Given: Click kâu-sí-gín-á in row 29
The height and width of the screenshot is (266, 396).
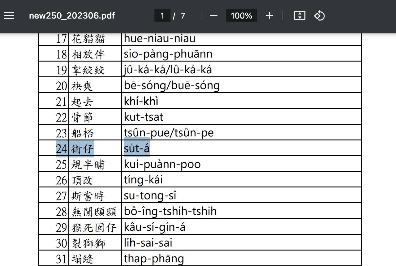Looking at the screenshot, I should [155, 227].
